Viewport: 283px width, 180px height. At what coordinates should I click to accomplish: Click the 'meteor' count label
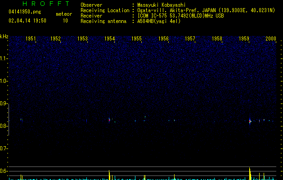tap(64, 14)
